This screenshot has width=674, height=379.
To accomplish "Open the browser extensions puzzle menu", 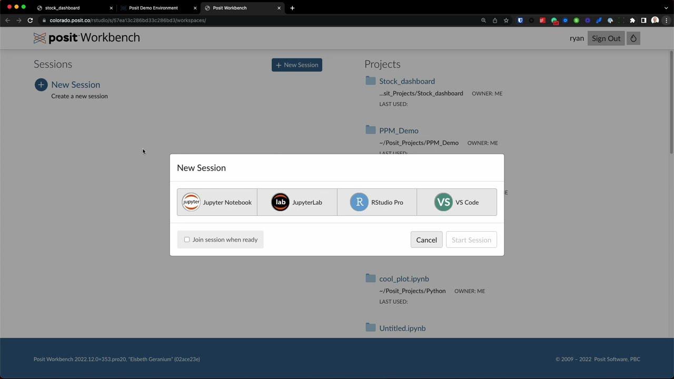I will point(632,20).
